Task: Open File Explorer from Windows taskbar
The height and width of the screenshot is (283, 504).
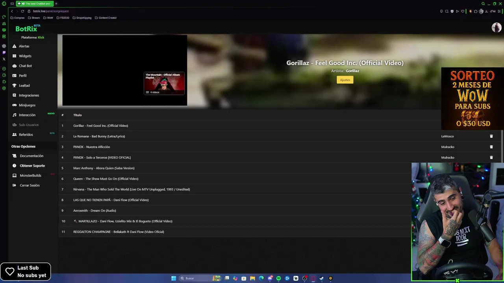Action: click(253, 278)
